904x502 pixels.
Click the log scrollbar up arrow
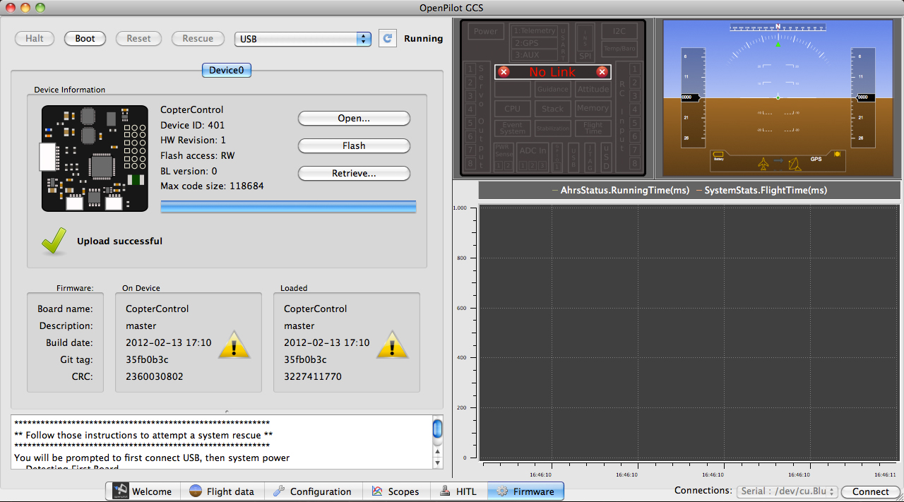[437, 452]
